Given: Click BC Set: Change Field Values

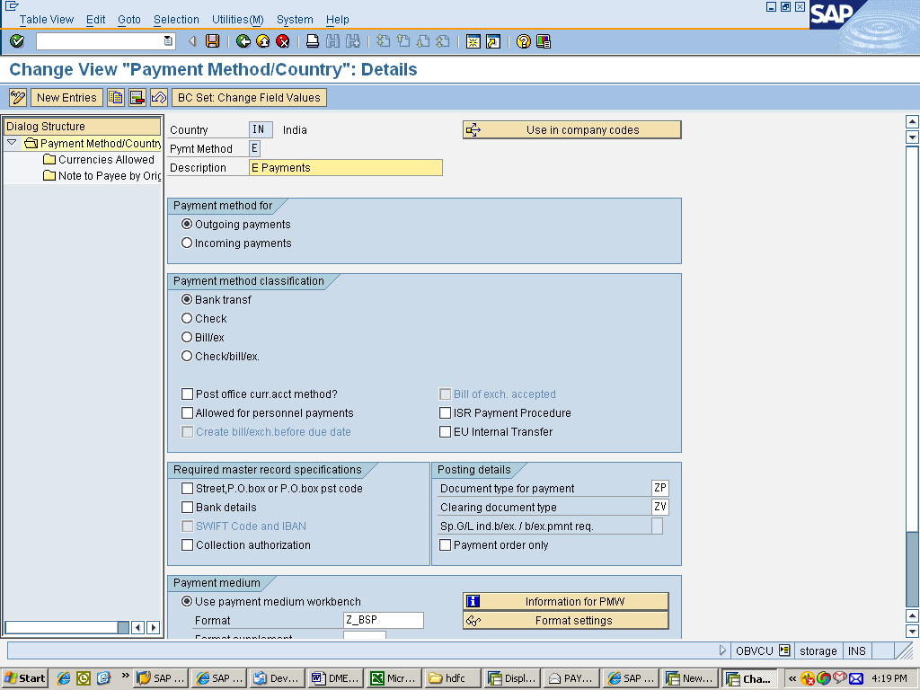Looking at the screenshot, I should pos(247,97).
